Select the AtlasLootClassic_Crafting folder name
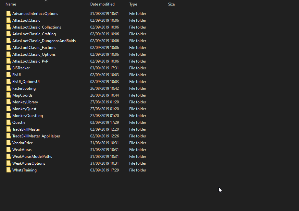 (x=34, y=34)
